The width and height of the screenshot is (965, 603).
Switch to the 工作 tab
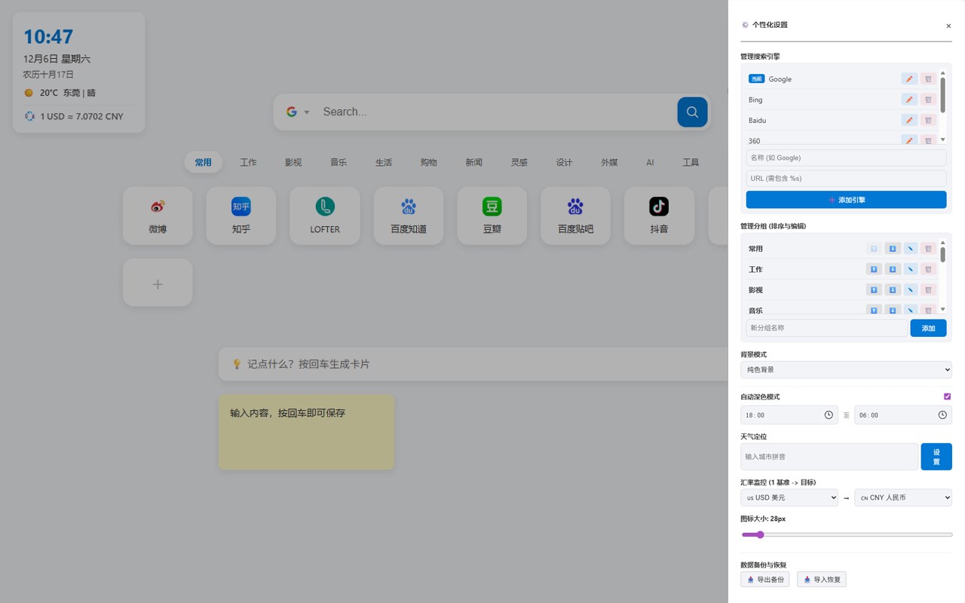click(248, 162)
